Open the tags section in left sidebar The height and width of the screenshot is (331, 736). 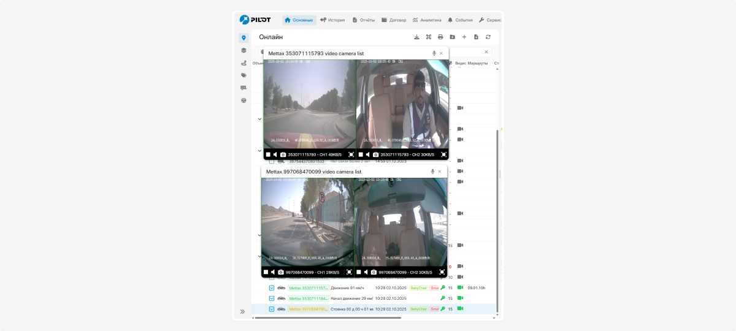(x=243, y=75)
